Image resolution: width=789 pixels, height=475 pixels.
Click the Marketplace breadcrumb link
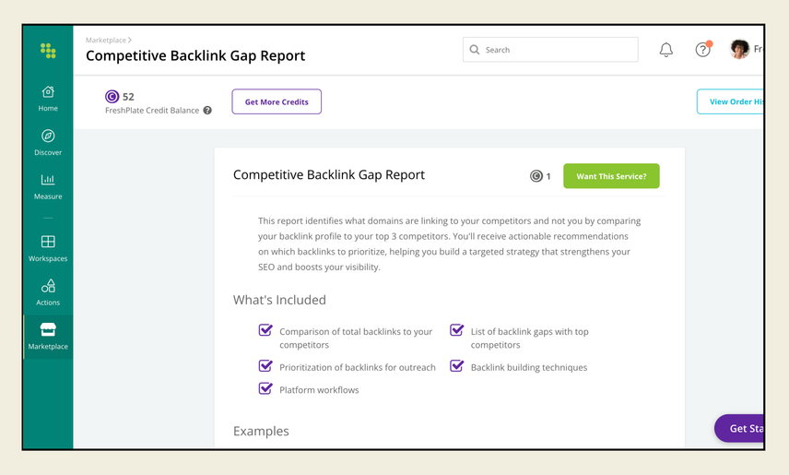coord(106,40)
